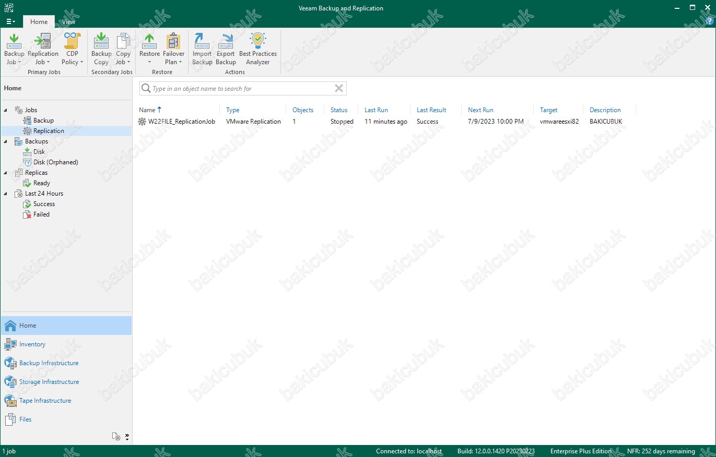Select Success under Last 24 Hours
This screenshot has height=457, width=716.
pos(44,204)
